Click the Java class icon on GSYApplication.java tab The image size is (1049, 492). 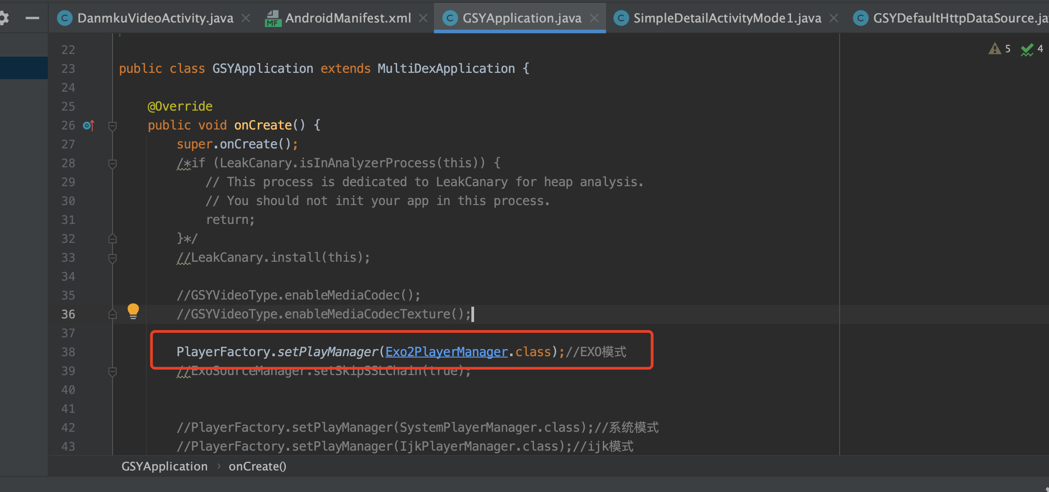pyautogui.click(x=450, y=18)
